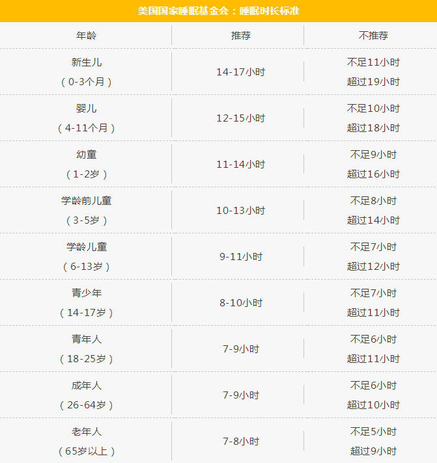Select the 推荐 column header
The image size is (437, 463).
click(241, 35)
